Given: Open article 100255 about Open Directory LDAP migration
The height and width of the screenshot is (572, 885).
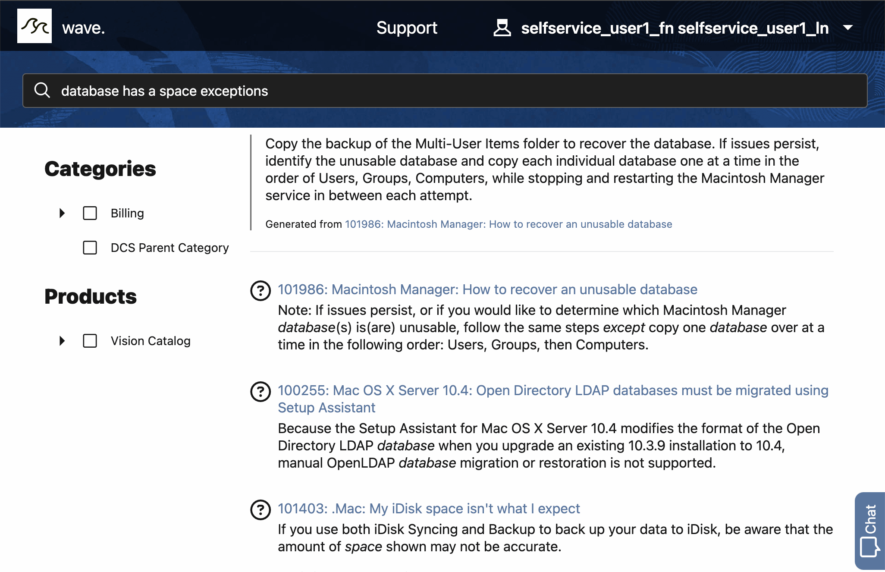Looking at the screenshot, I should pyautogui.click(x=553, y=390).
